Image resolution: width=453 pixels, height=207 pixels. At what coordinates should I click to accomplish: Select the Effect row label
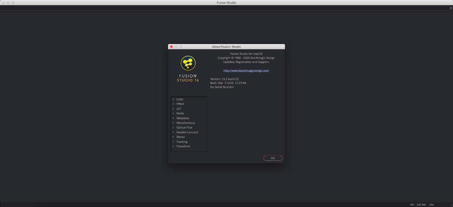click(x=180, y=104)
